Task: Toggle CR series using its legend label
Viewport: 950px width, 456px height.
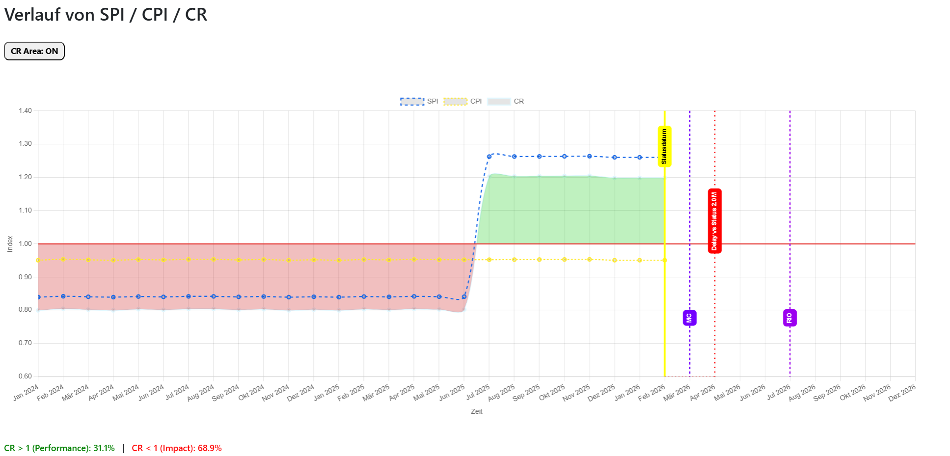Action: [x=518, y=101]
